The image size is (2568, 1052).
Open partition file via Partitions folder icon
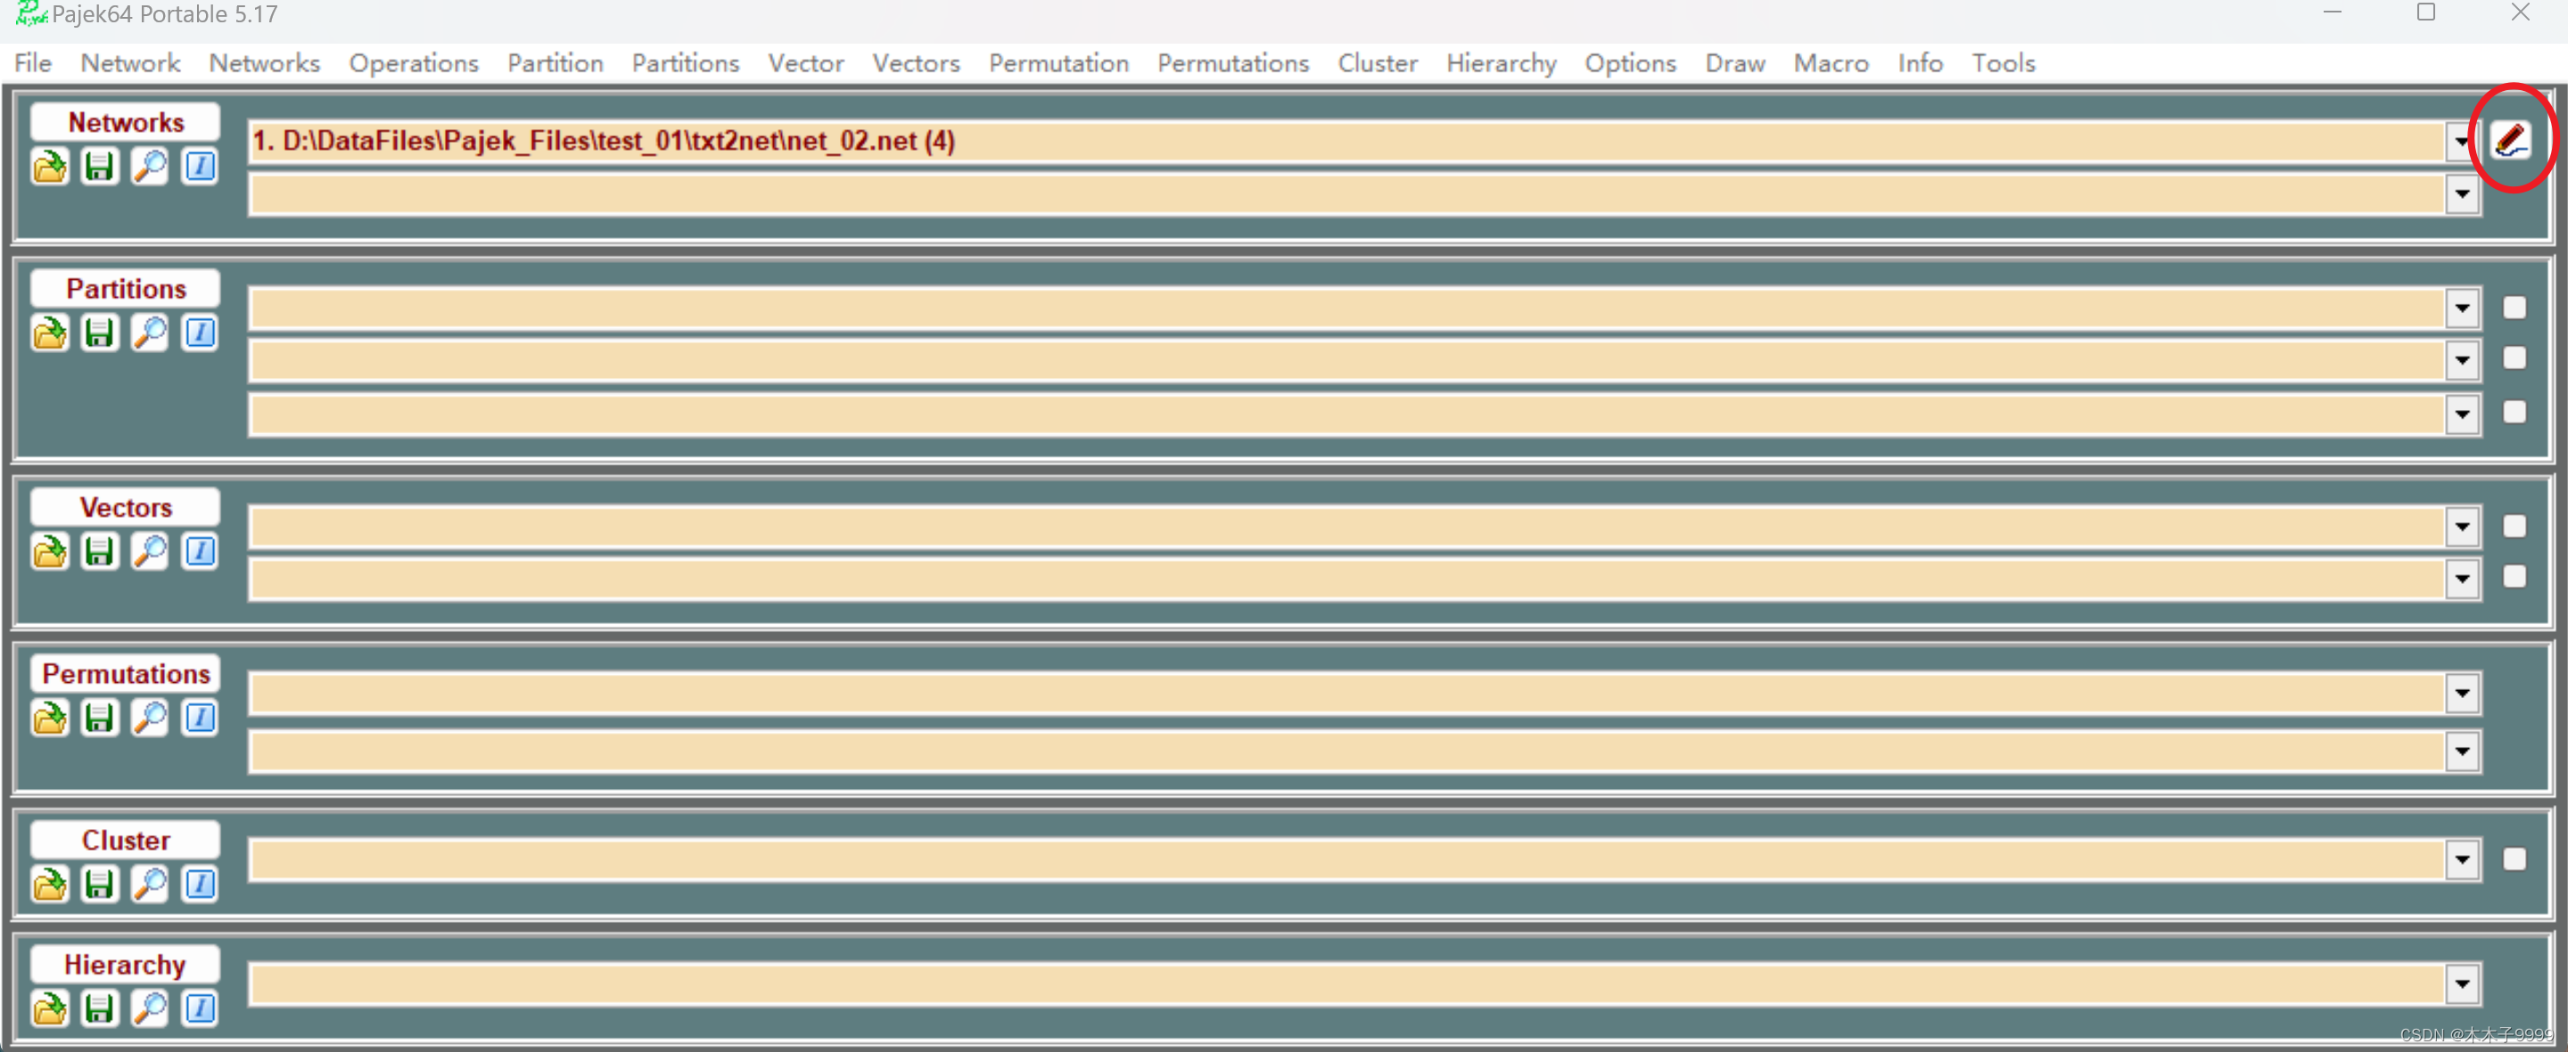click(50, 333)
